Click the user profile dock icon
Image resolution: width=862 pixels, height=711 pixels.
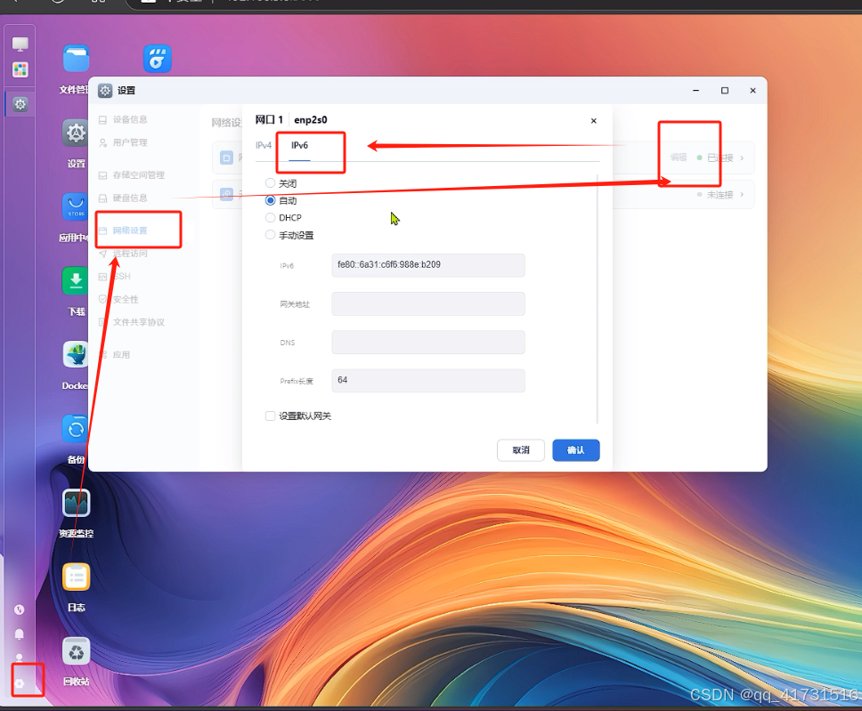point(20,658)
